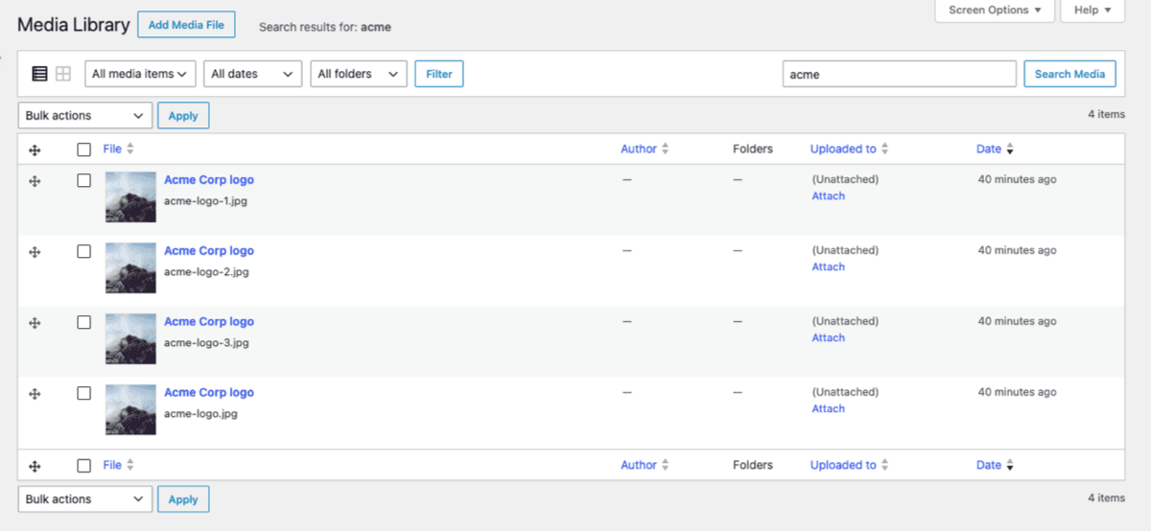Click thumbnail image of acme-logo-1.jpg
The height and width of the screenshot is (531, 1151).
coord(130,197)
